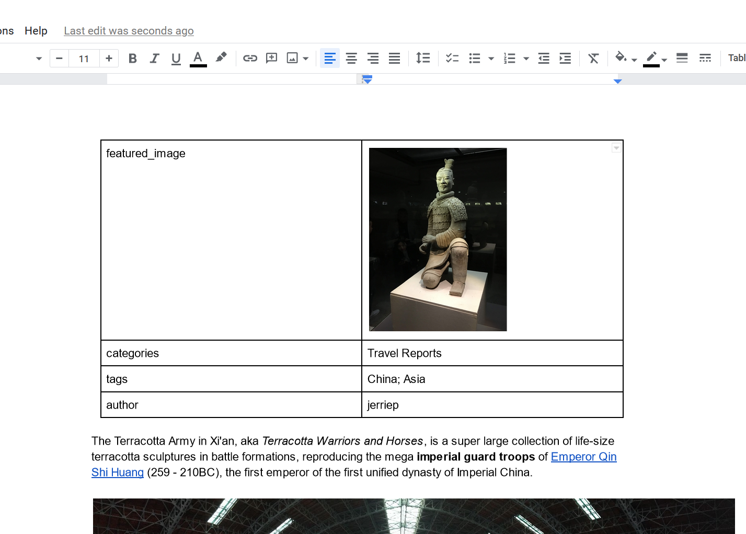Click the 'author' table cell
Screen dimensions: 746x534
tap(231, 405)
